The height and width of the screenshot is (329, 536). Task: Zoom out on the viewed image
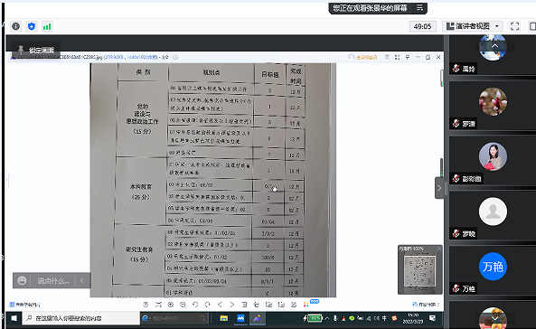(183, 305)
